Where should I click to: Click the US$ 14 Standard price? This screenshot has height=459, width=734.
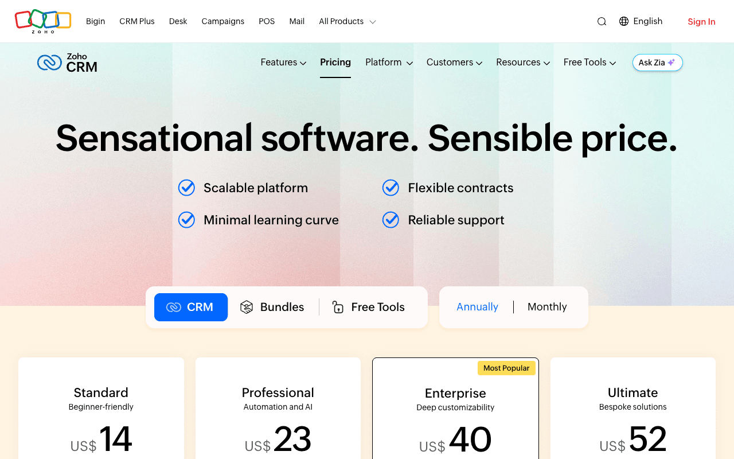click(101, 439)
